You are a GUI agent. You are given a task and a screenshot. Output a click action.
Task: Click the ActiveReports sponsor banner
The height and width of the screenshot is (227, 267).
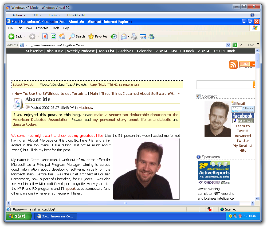(214, 171)
